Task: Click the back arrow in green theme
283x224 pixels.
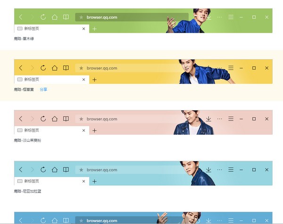Action: point(20,17)
